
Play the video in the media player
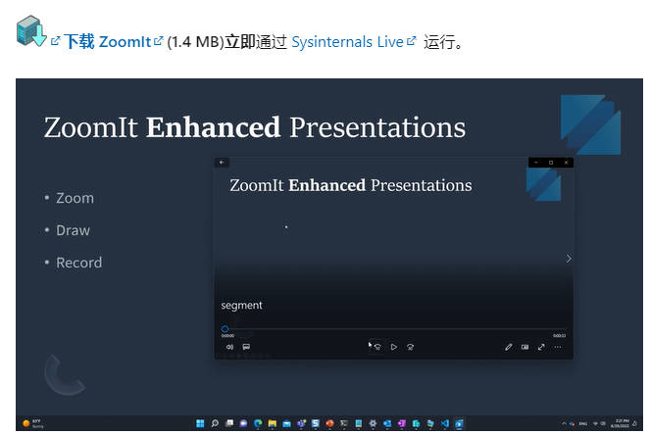coord(394,347)
